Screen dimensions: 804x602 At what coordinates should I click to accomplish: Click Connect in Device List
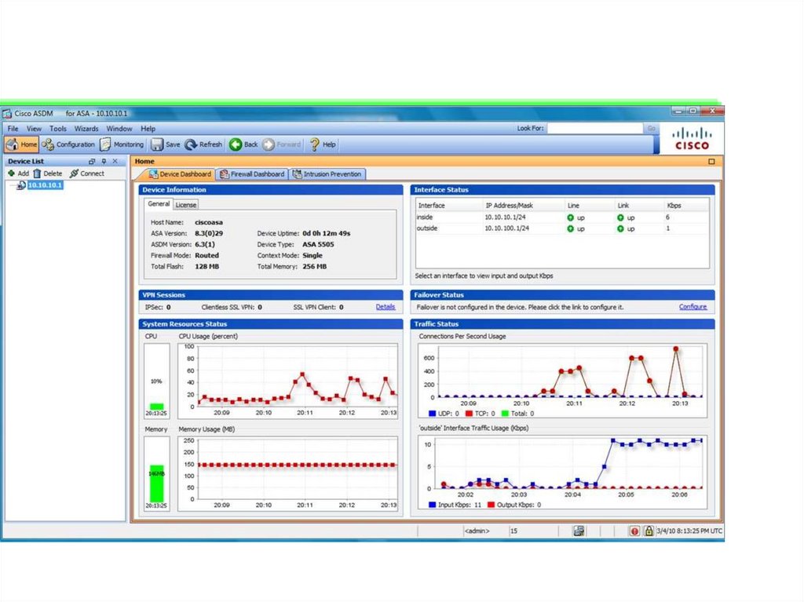(86, 173)
